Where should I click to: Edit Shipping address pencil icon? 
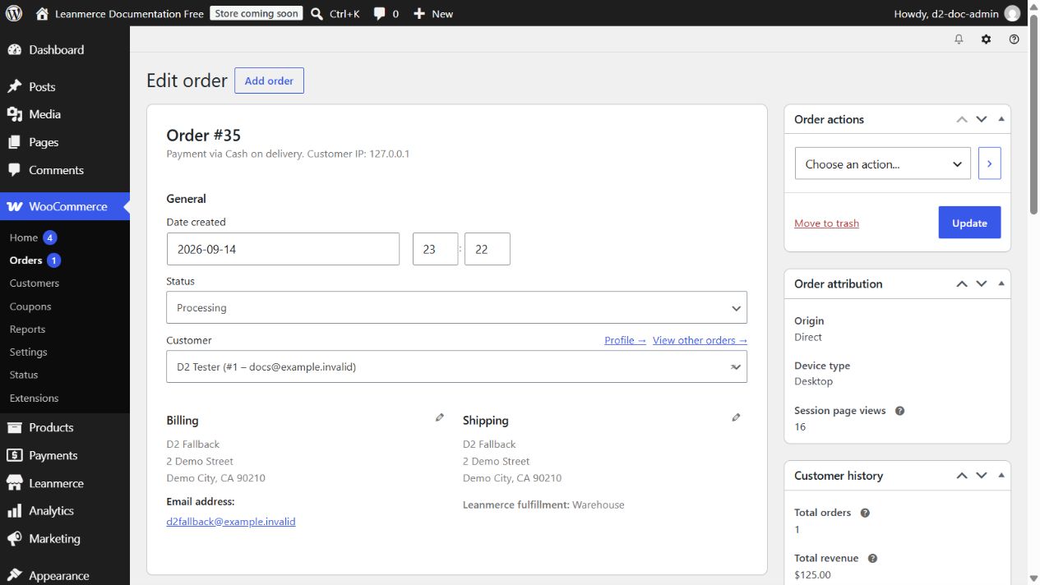[x=736, y=417]
